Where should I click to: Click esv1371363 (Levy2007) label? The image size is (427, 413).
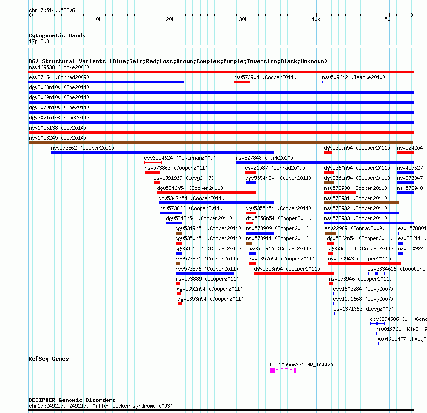[364, 309]
